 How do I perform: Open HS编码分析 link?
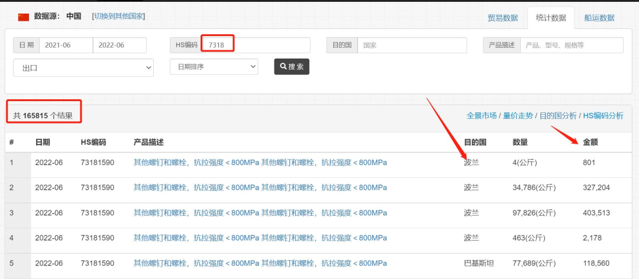(x=603, y=116)
